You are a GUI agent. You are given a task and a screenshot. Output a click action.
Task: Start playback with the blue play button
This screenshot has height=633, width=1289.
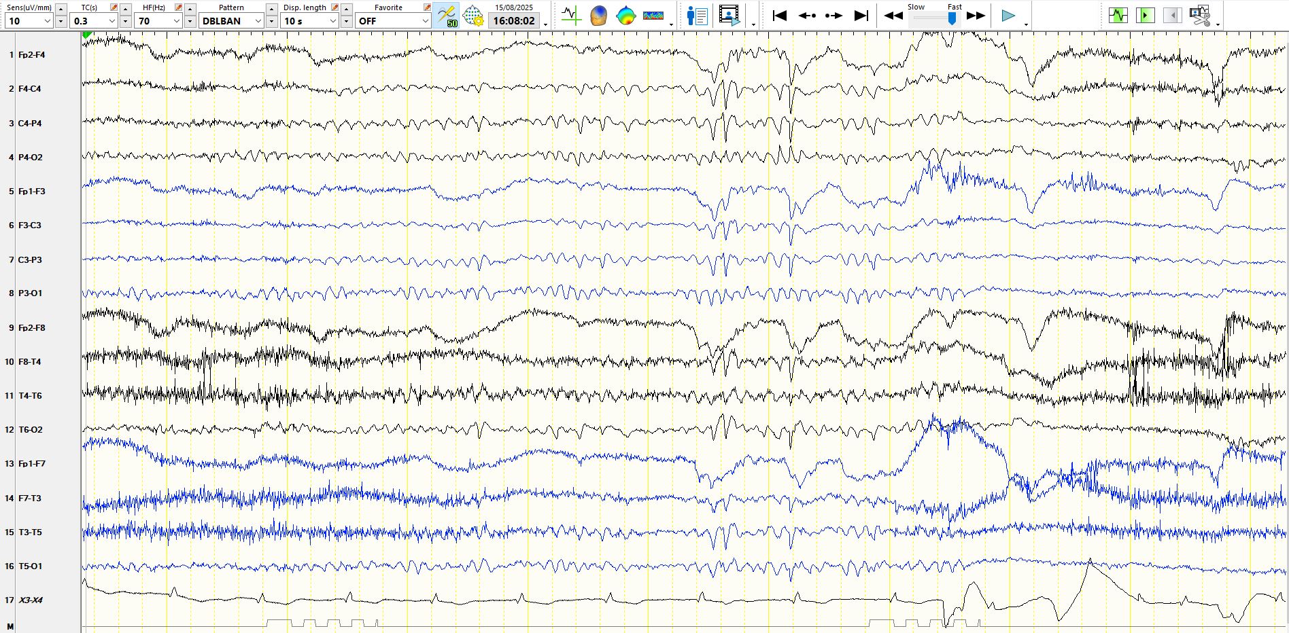(1008, 16)
